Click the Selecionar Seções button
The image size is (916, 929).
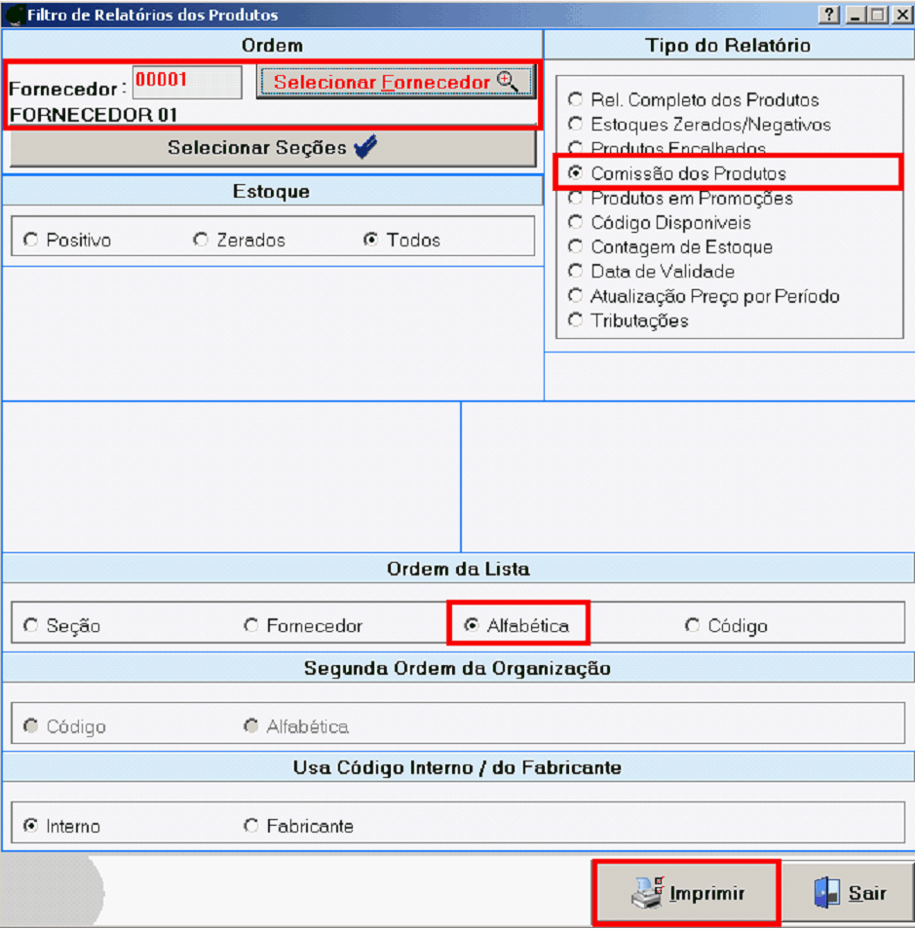point(273,148)
